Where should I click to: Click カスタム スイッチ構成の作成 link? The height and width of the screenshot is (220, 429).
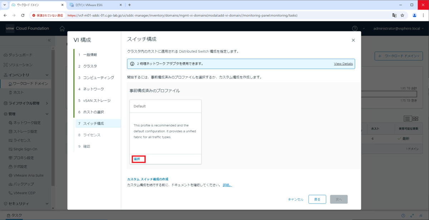(148, 179)
